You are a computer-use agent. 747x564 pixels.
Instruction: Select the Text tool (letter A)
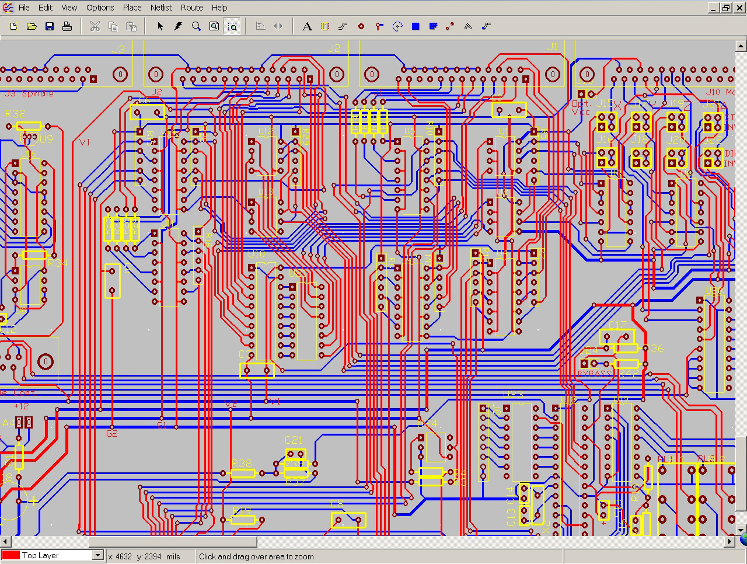[x=307, y=26]
